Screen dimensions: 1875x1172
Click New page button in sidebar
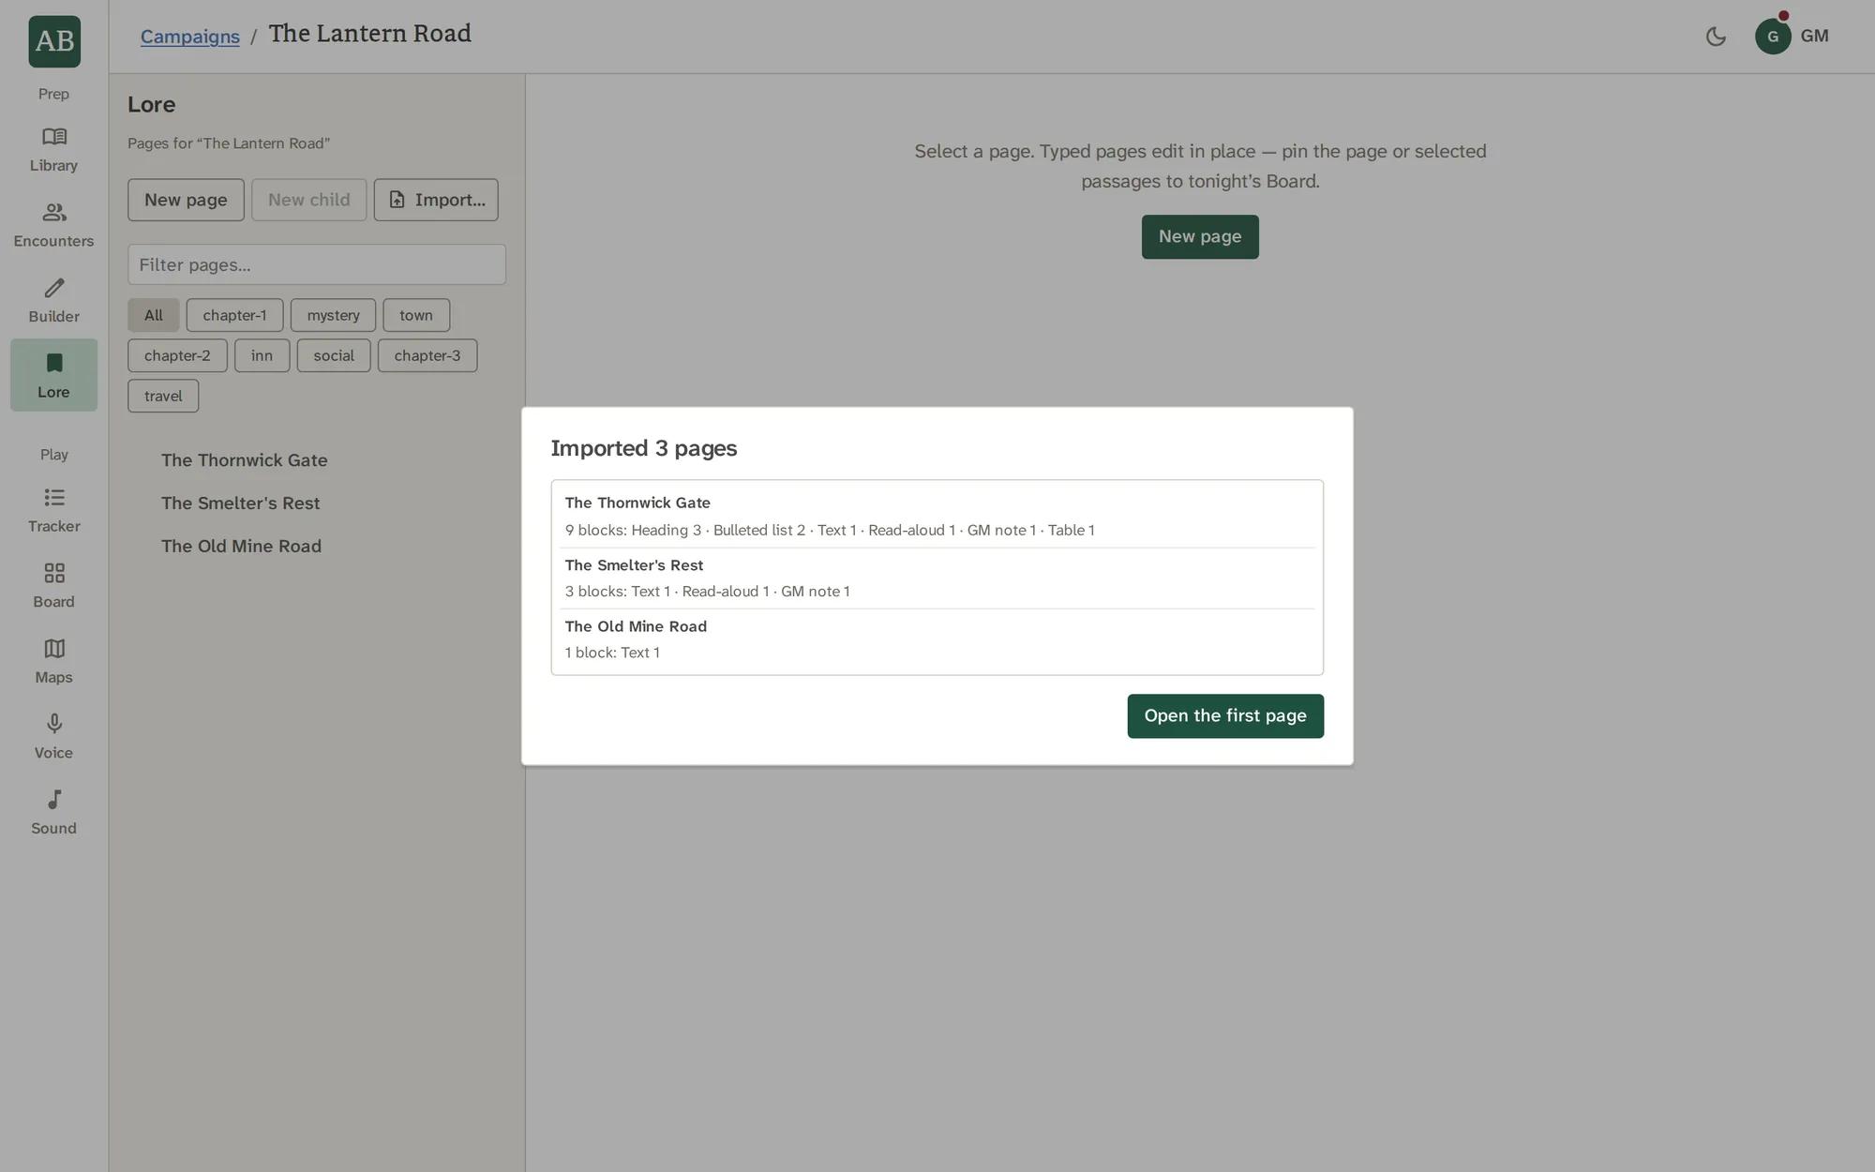point(186,200)
